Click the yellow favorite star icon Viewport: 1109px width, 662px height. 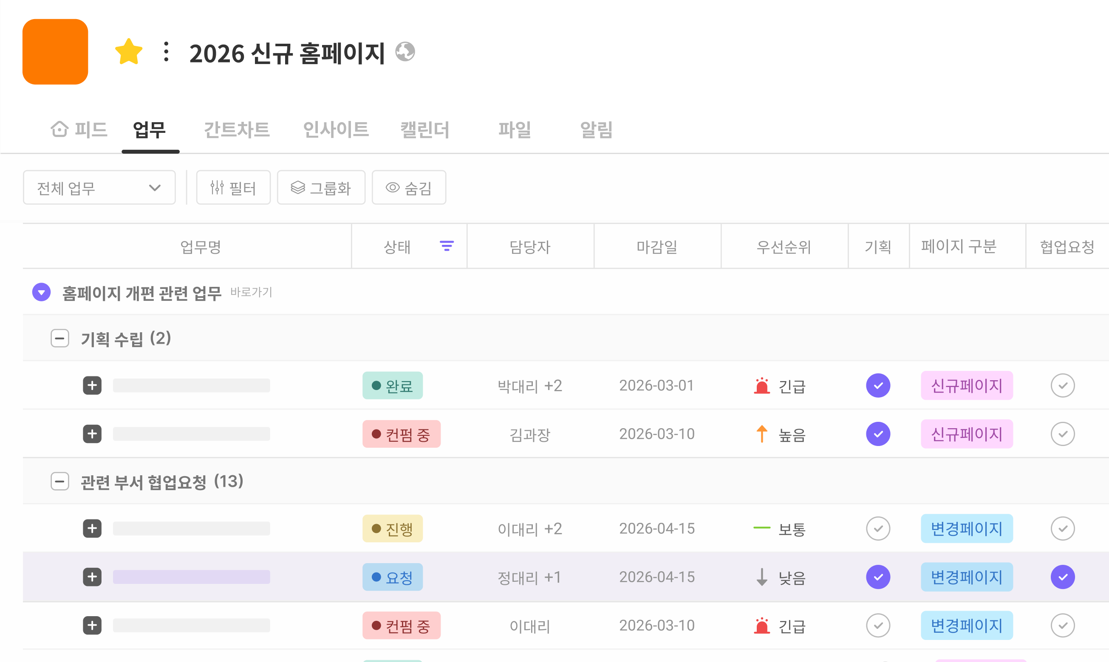(x=129, y=52)
